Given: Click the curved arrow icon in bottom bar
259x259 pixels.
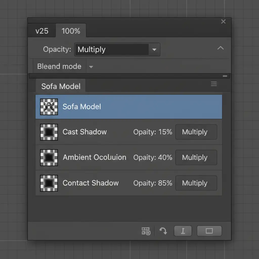Looking at the screenshot, I should (163, 231).
